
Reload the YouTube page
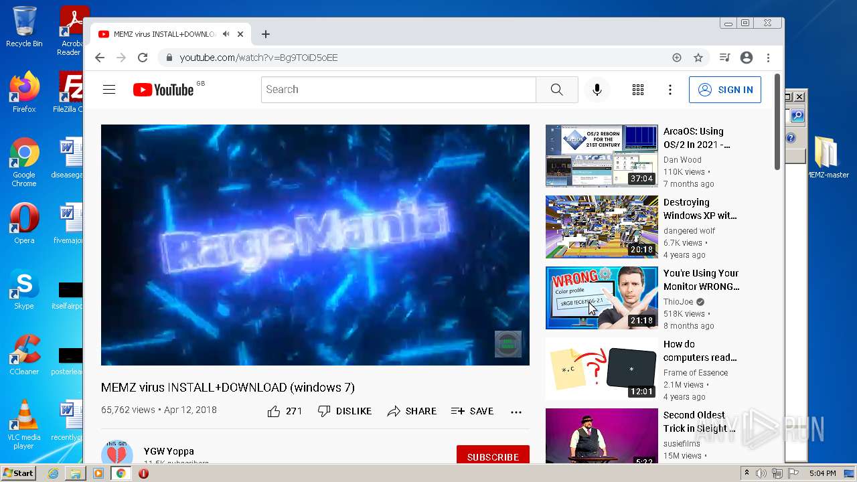point(143,58)
